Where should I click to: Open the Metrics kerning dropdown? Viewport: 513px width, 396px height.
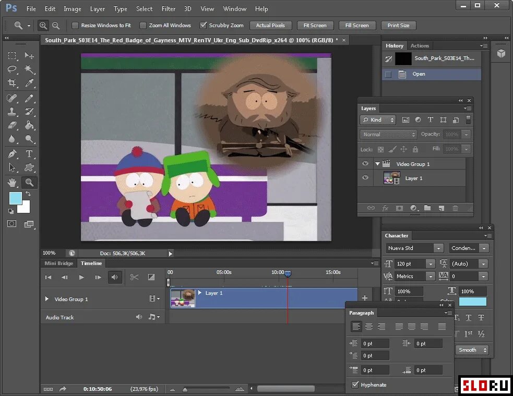coord(431,277)
